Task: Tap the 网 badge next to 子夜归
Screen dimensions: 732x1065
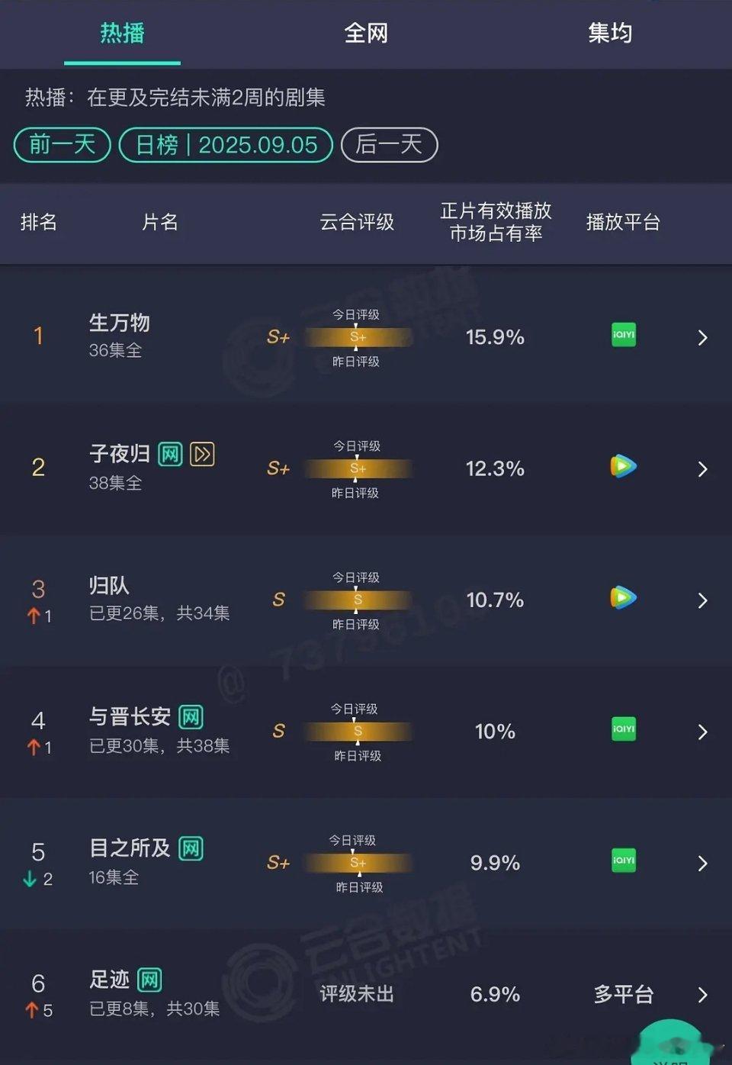Action: click(x=170, y=455)
